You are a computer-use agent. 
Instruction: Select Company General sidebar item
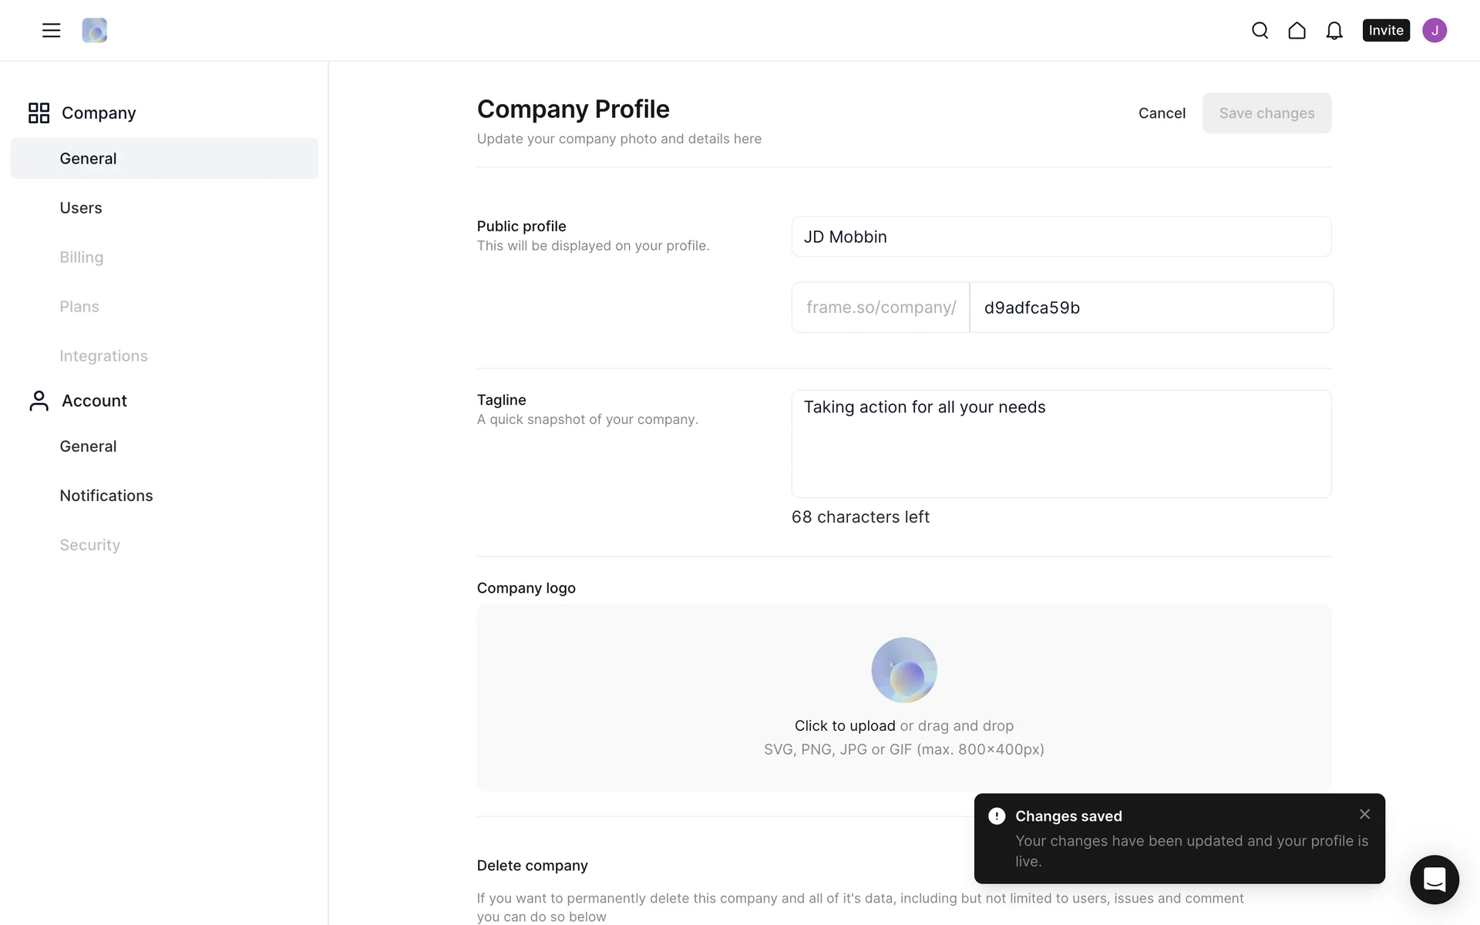(x=88, y=159)
